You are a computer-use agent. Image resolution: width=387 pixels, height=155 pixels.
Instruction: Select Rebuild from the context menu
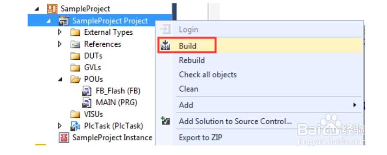(192, 61)
